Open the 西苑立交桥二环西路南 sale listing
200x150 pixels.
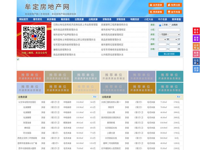click(27, 138)
